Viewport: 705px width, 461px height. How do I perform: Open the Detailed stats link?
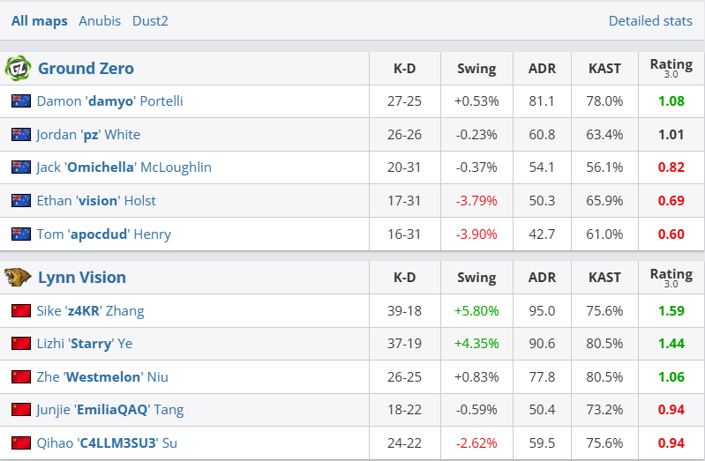pos(650,20)
